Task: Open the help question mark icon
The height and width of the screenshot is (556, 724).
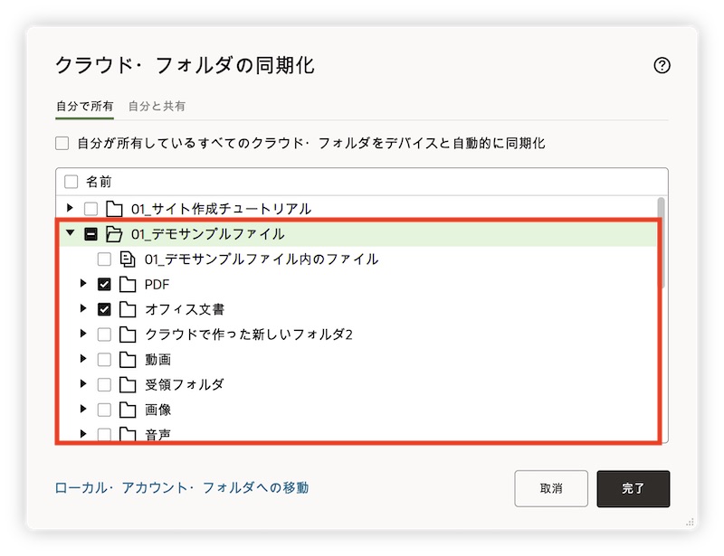Action: pyautogui.click(x=662, y=65)
